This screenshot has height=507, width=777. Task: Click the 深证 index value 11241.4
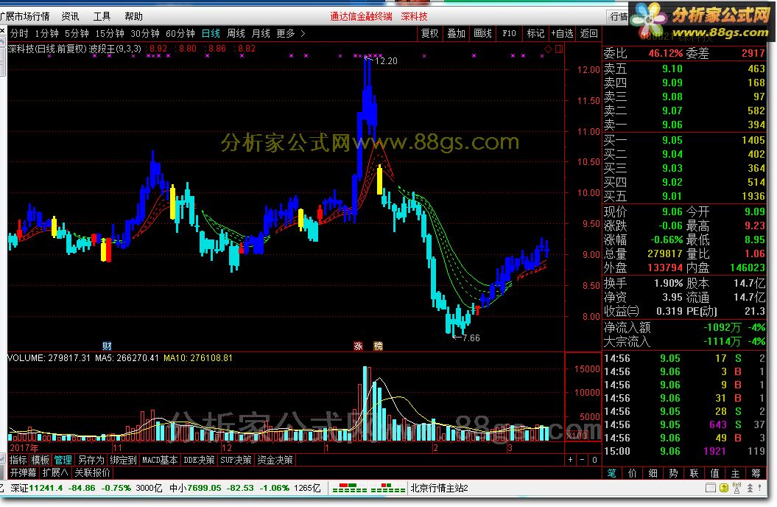pyautogui.click(x=46, y=488)
